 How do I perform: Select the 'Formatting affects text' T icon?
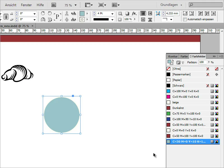click(183, 62)
